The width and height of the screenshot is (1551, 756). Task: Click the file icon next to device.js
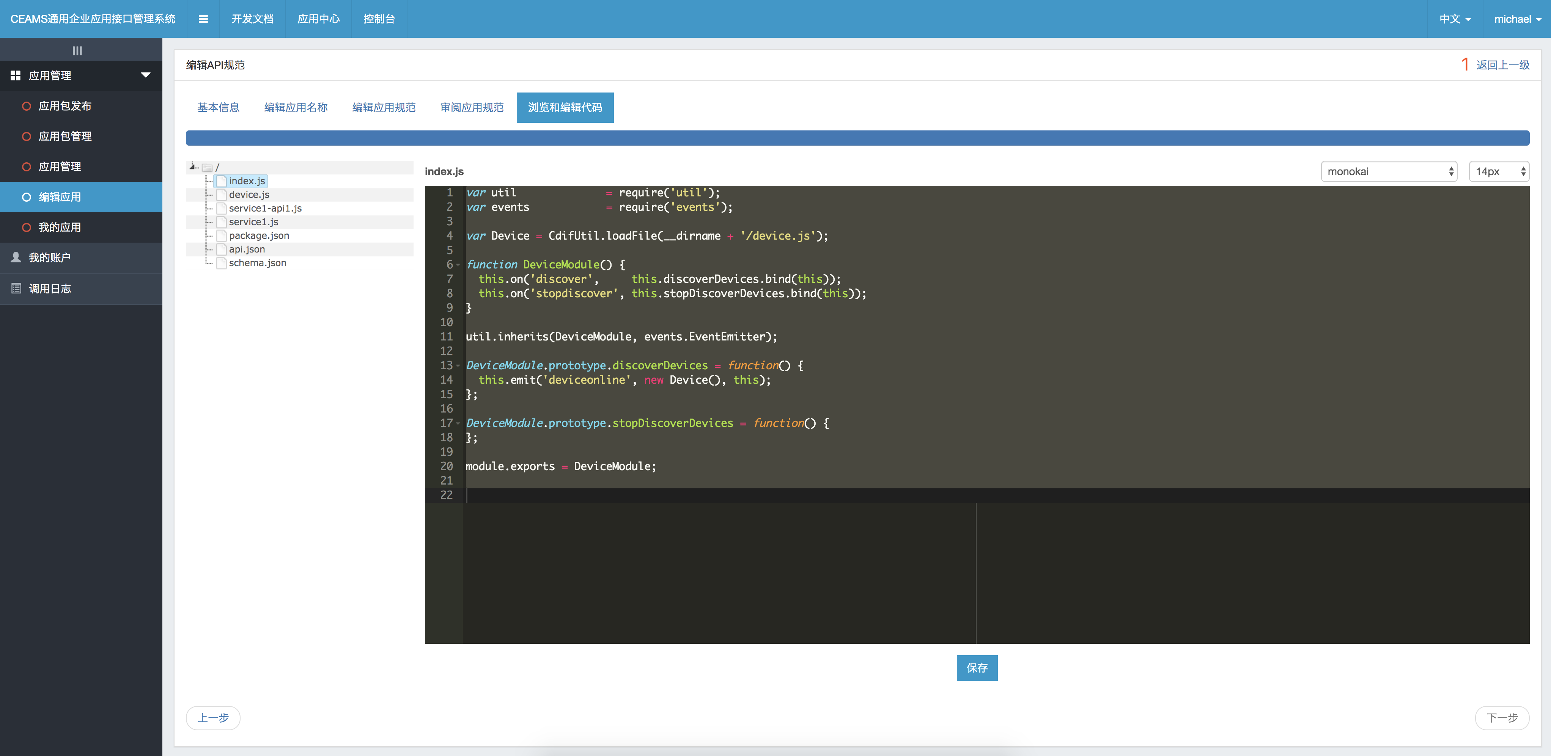(x=221, y=194)
